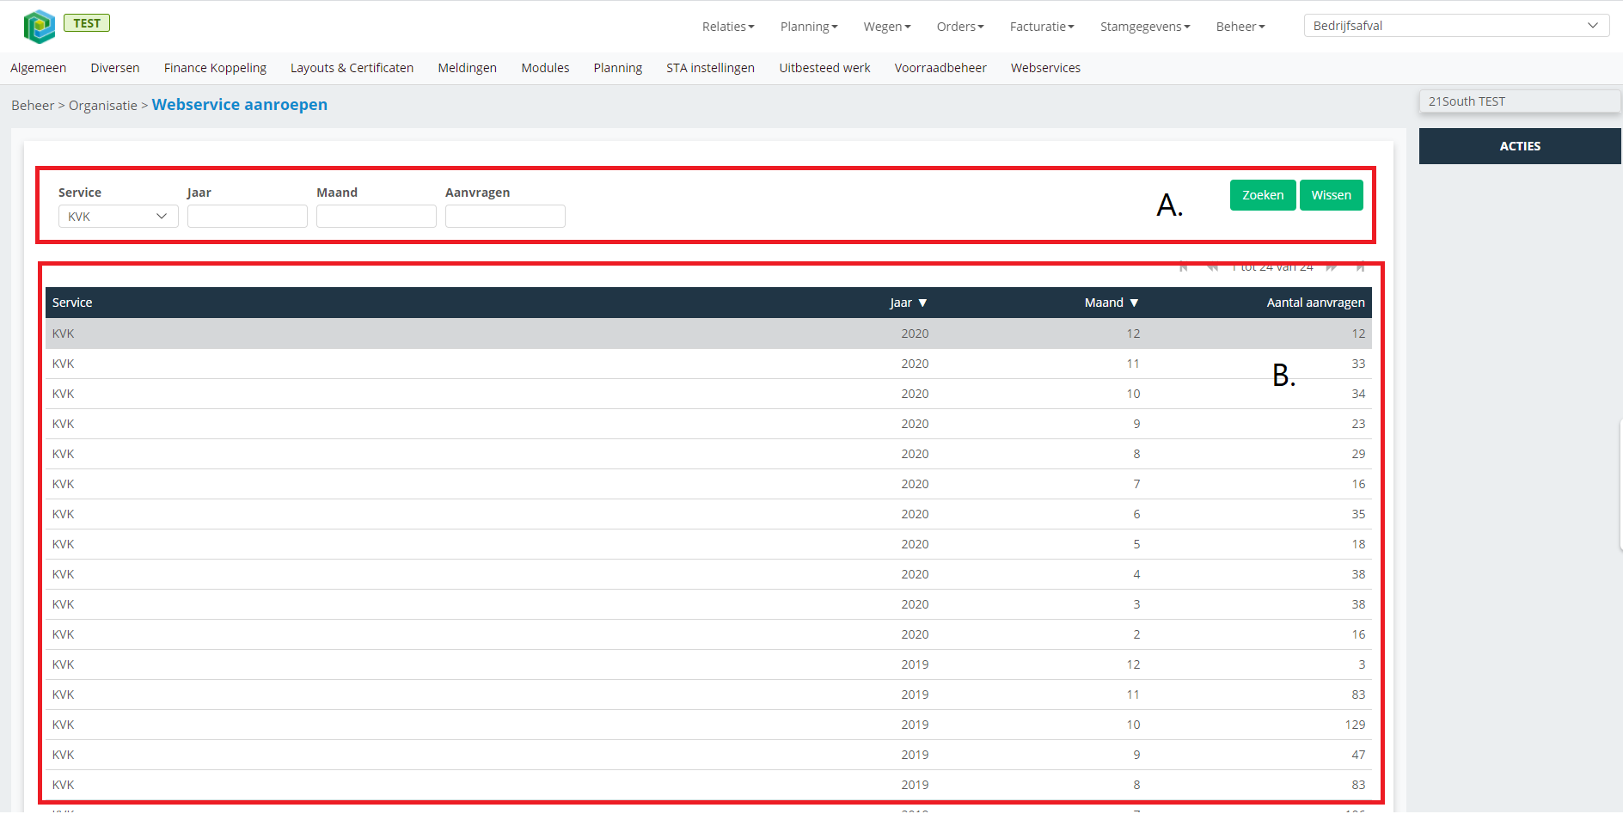Select the 2019 month 12 row
The width and height of the screenshot is (1623, 814).
tap(708, 664)
